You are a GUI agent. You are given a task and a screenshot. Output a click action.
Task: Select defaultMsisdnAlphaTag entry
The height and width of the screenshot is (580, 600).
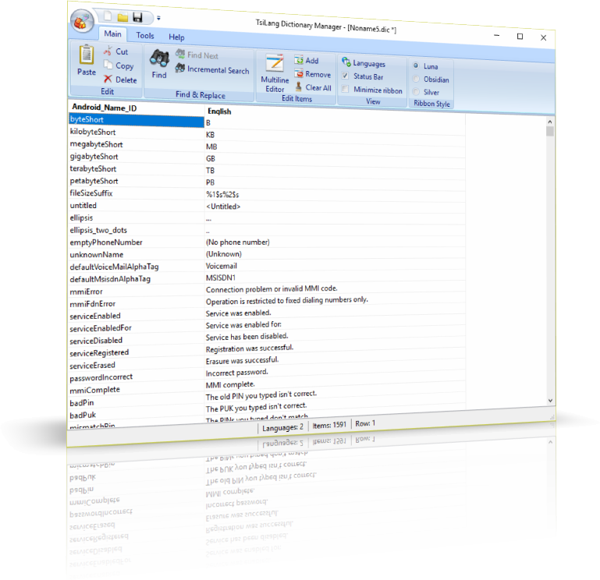click(x=137, y=279)
